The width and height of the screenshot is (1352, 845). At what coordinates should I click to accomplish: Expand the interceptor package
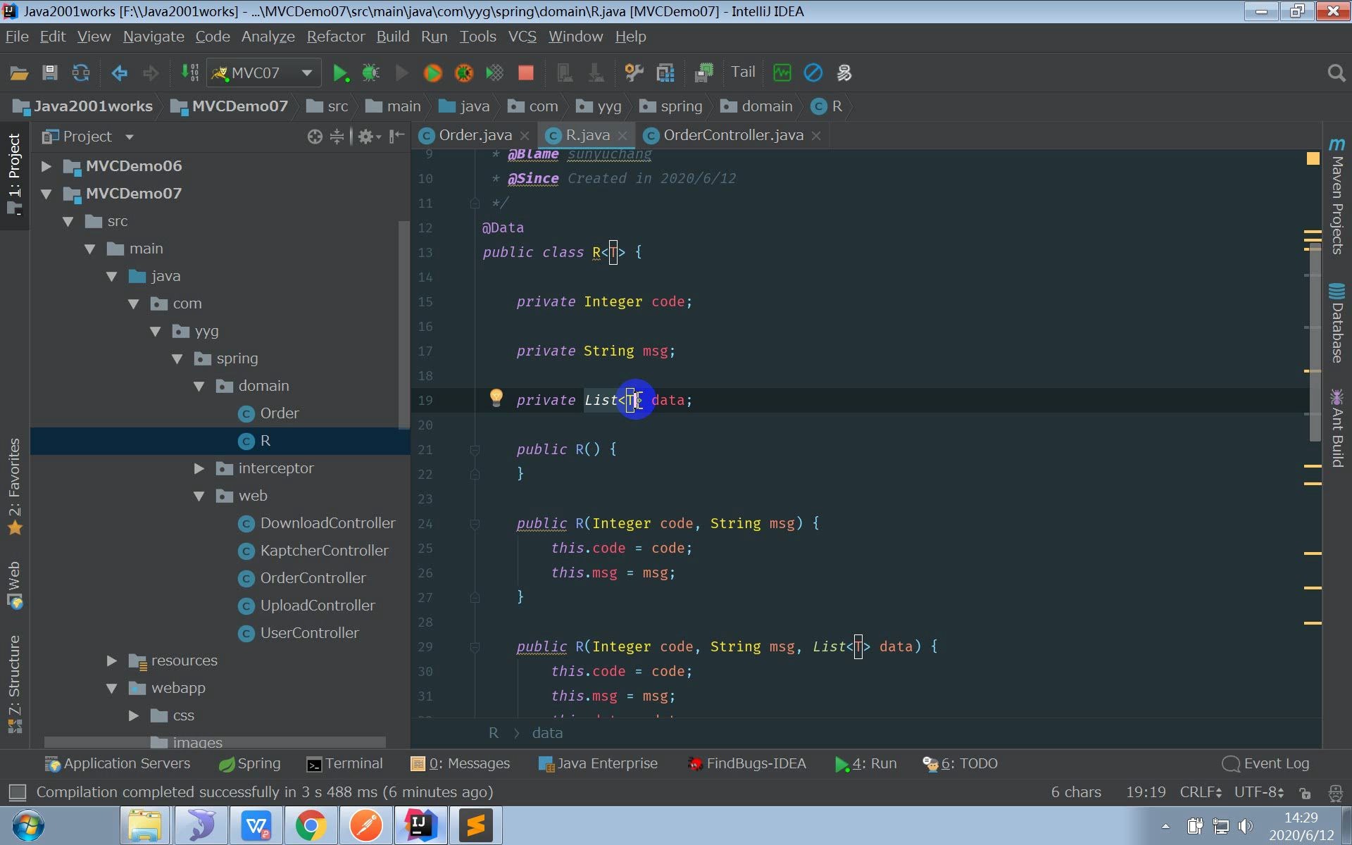click(199, 468)
